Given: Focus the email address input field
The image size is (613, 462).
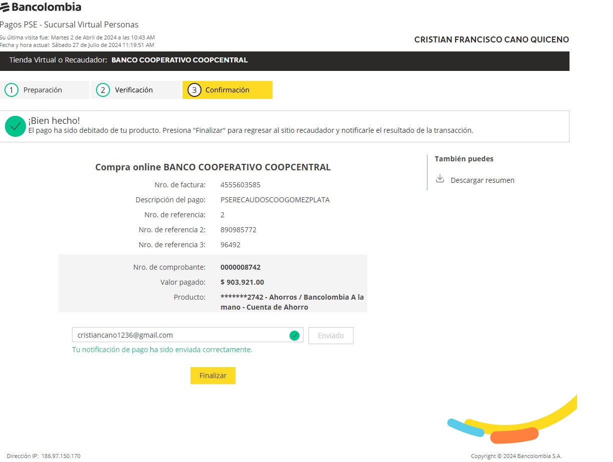Looking at the screenshot, I should tap(180, 335).
